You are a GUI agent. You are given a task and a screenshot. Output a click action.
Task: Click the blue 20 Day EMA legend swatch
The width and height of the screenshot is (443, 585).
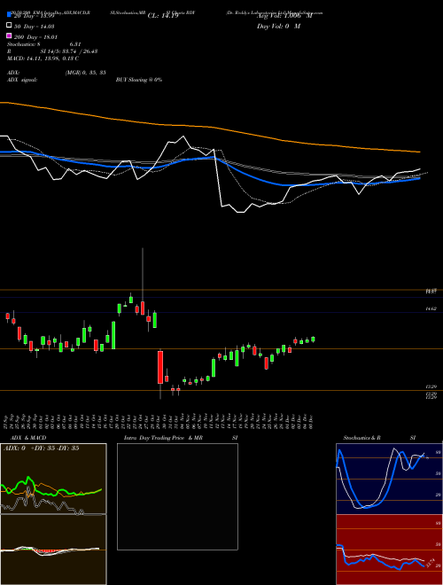[10, 15]
